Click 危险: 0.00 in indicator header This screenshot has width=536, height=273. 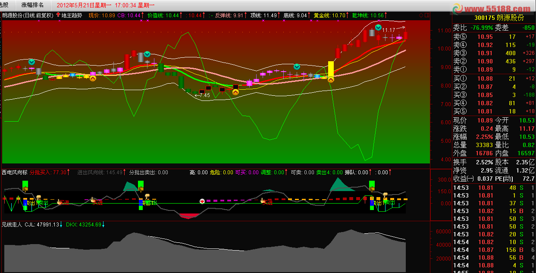click(221, 172)
